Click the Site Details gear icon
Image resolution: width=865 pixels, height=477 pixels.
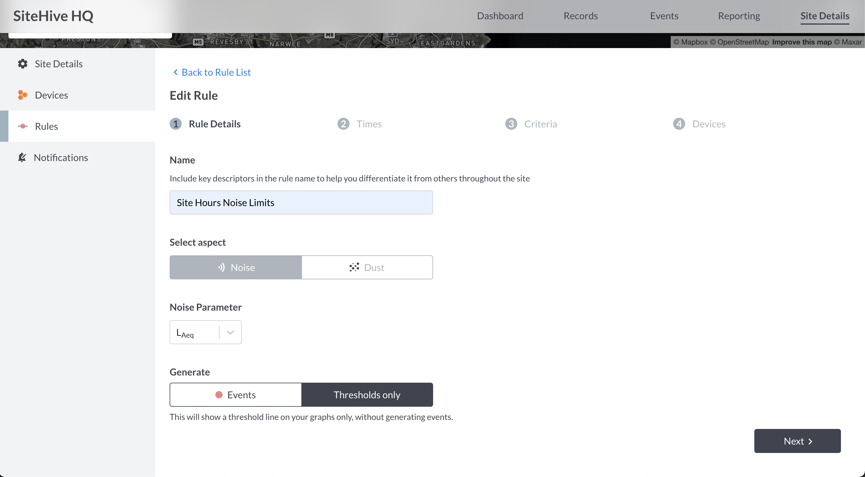click(x=23, y=64)
